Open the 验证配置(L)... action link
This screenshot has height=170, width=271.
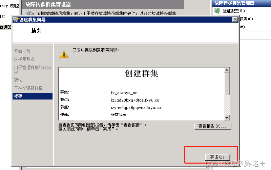point(236,11)
